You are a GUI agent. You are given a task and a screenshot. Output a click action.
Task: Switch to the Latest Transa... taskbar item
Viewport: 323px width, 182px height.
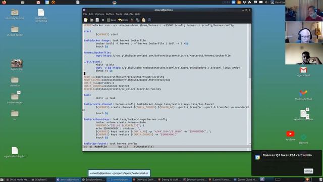pos(220,180)
